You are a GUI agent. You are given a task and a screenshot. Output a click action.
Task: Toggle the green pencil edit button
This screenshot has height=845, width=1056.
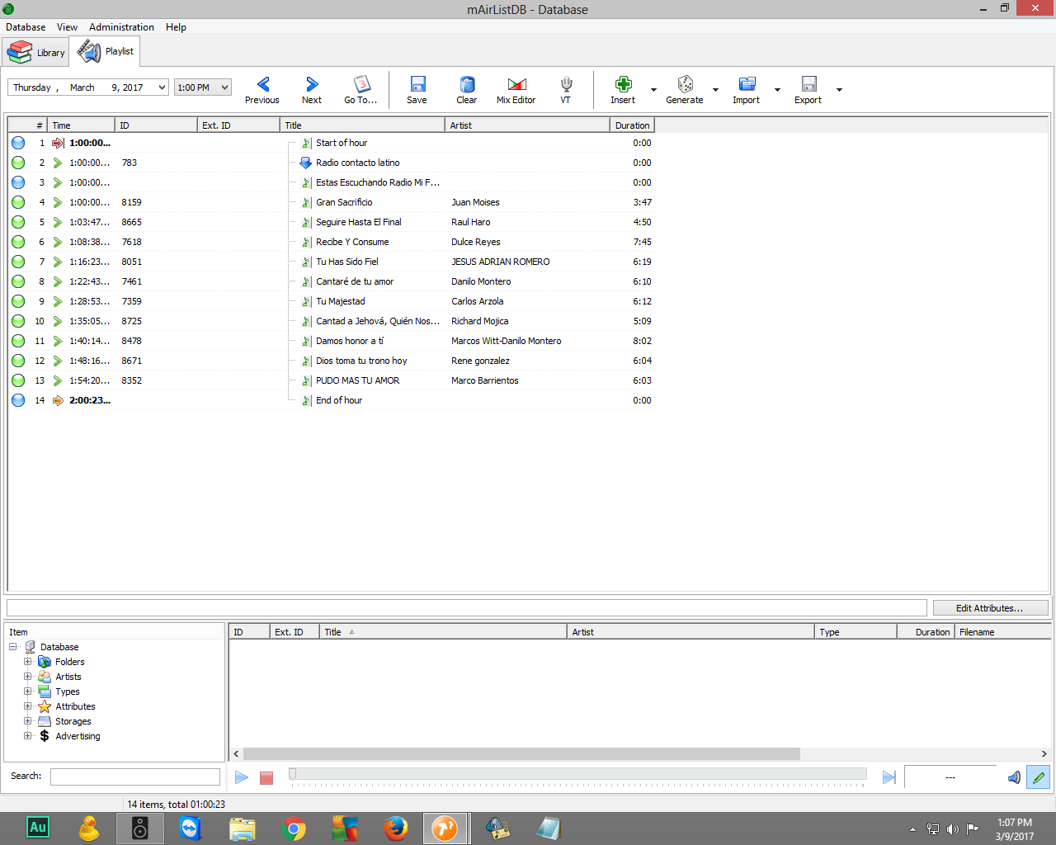[x=1039, y=777]
